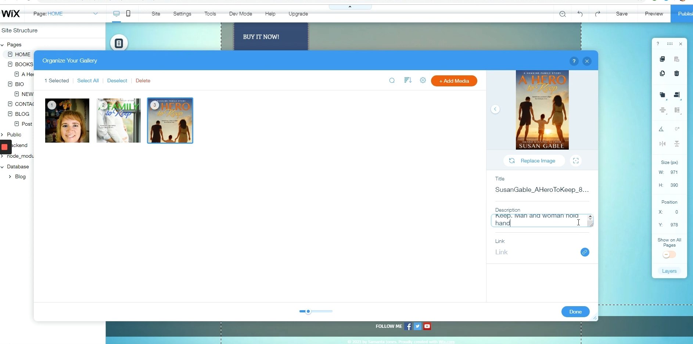
Task: Click the toolbar help question mark
Action: pos(658,44)
